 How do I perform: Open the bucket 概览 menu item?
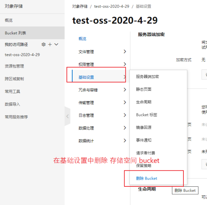point(82,39)
